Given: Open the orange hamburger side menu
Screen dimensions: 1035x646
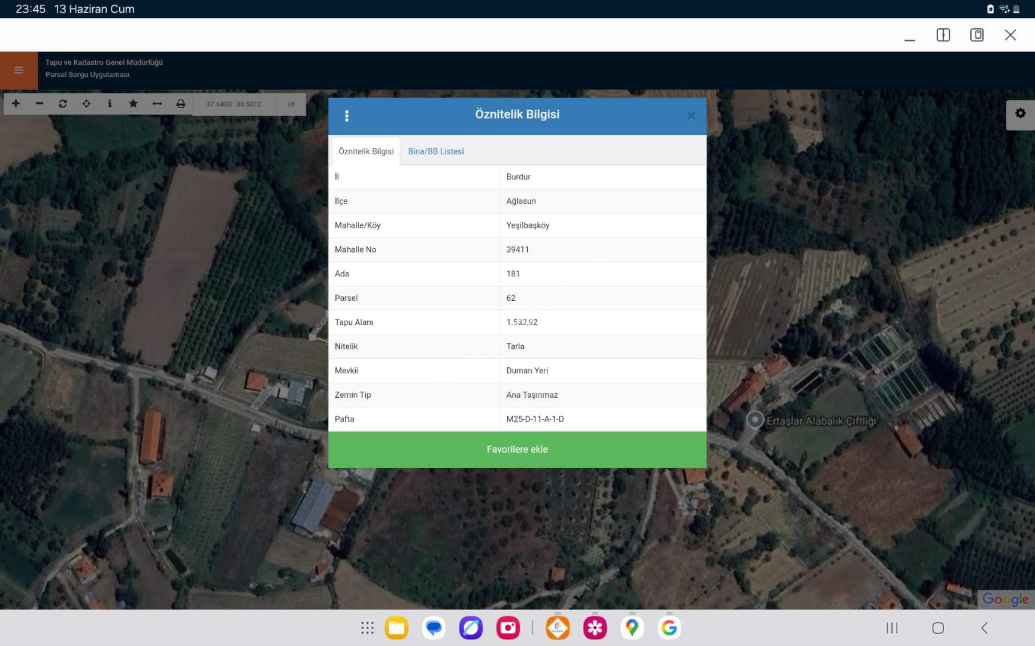Looking at the screenshot, I should (x=19, y=70).
